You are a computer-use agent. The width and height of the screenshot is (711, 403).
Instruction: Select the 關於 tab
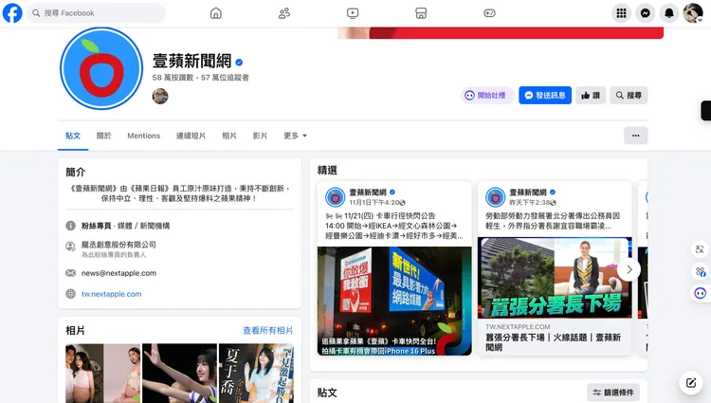tap(104, 136)
